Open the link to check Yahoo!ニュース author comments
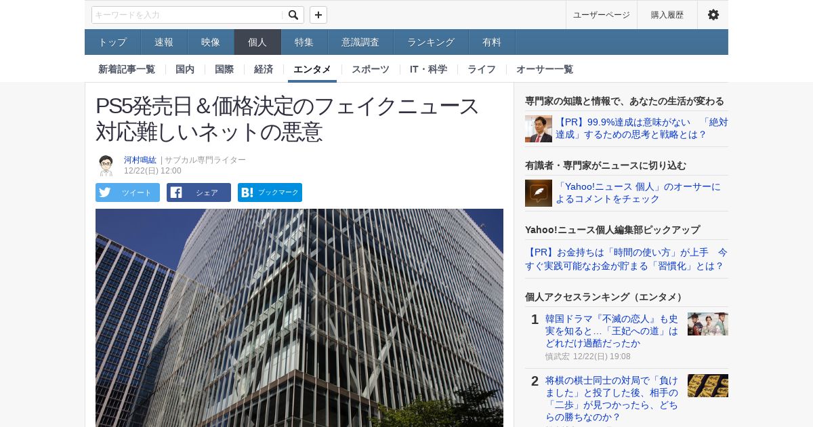 tap(638, 192)
